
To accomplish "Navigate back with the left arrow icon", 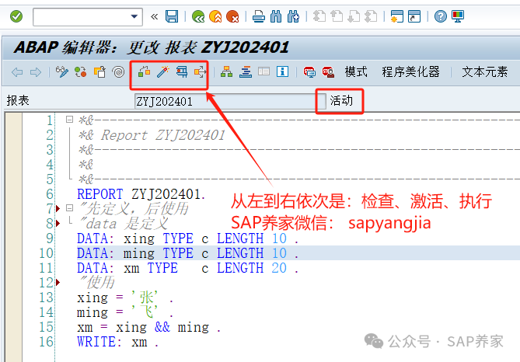I will (x=17, y=72).
